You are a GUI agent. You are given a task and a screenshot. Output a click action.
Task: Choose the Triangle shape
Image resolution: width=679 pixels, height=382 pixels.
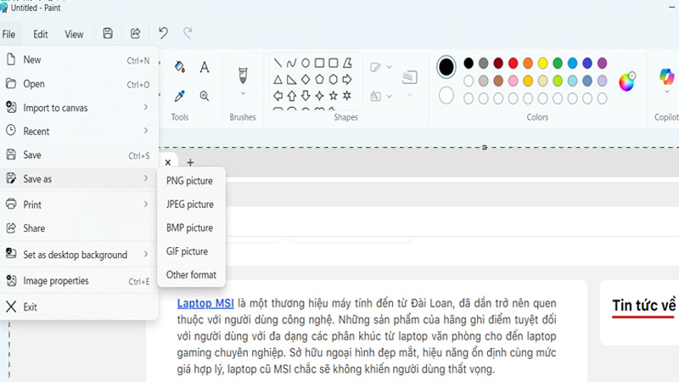278,80
